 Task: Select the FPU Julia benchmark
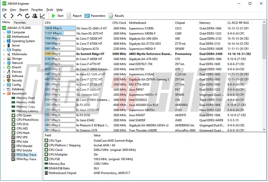tap(22, 142)
